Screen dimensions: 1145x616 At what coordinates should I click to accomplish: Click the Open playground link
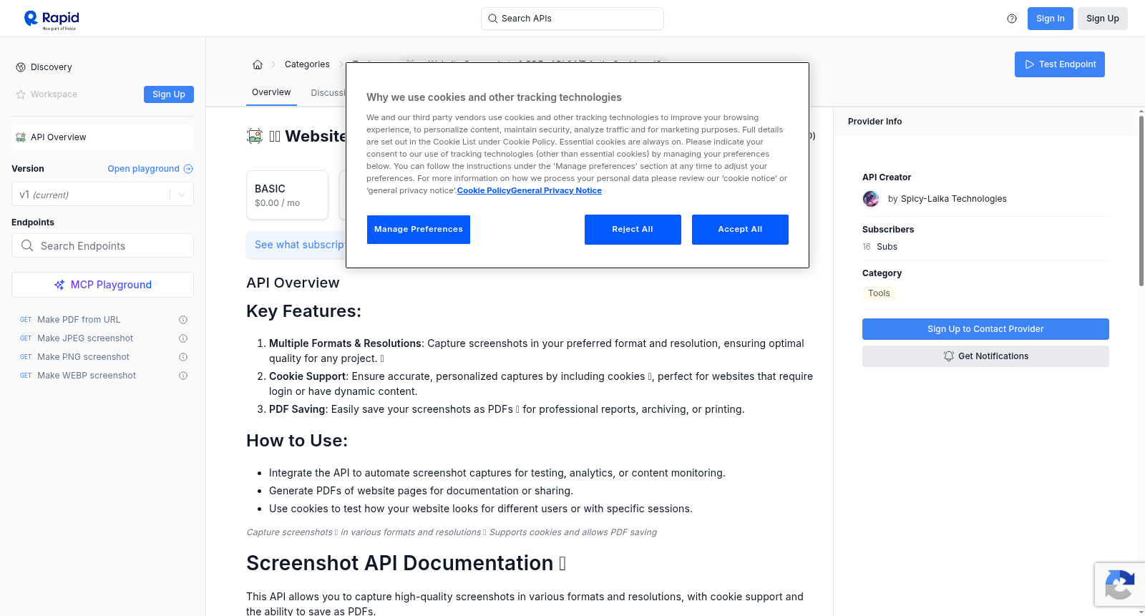pos(143,169)
